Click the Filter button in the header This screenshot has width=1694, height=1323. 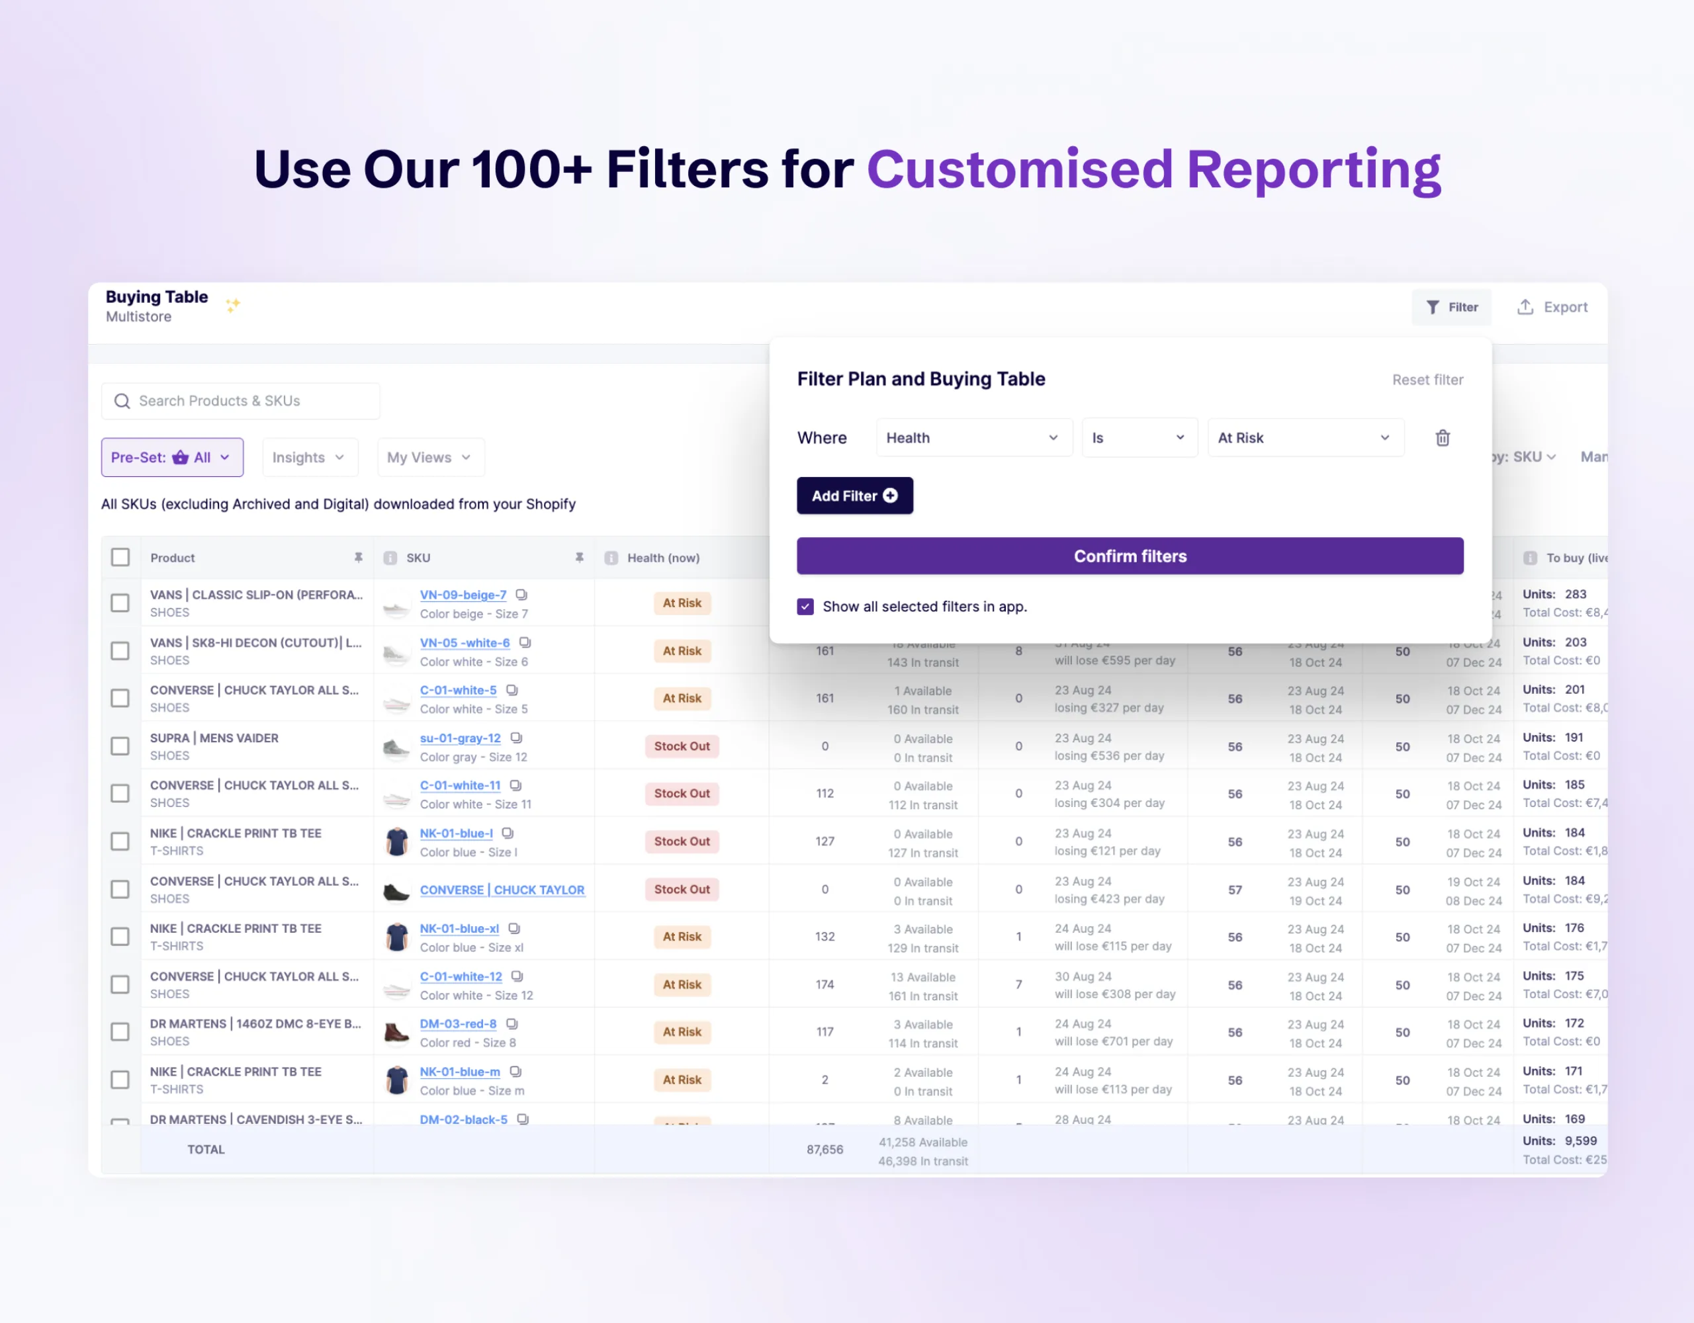click(1451, 307)
